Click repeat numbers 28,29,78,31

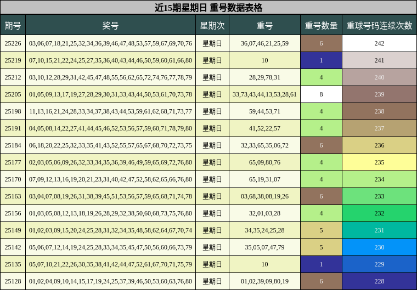[x=264, y=77]
